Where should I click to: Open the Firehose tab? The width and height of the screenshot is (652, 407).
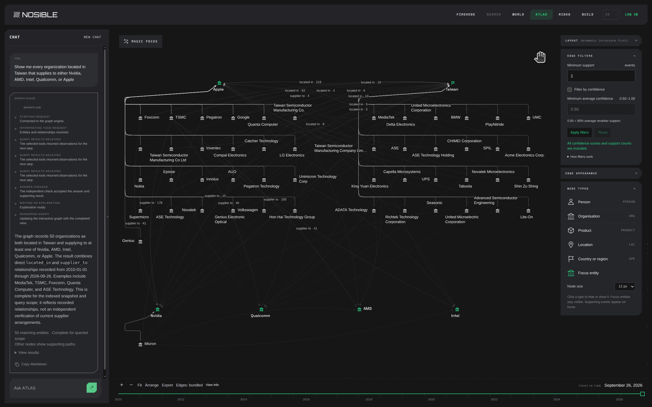466,14
